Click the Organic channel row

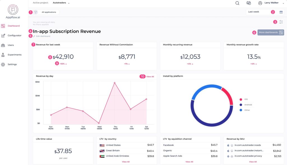(x=190, y=151)
